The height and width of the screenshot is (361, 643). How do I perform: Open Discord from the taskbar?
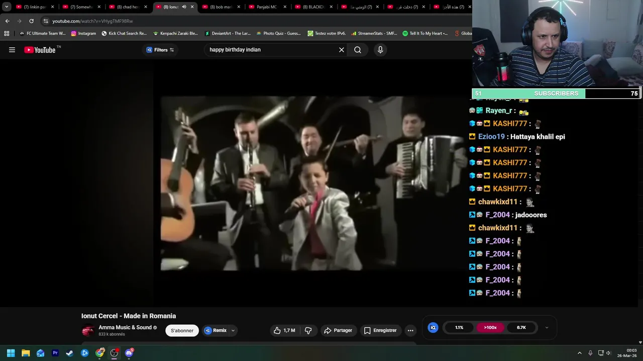(x=129, y=353)
